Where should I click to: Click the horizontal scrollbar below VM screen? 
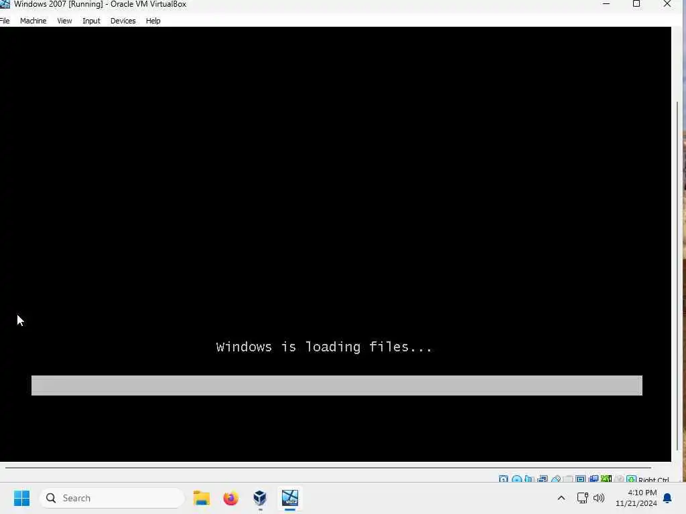[x=328, y=468]
